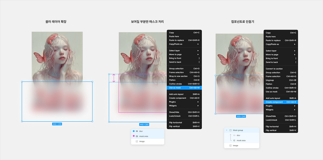Image resolution: width=323 pixels, height=160 pixels.
Task: Click the rectangle icon beside the pink-dot mask area layer
Action: (x=137, y=136)
